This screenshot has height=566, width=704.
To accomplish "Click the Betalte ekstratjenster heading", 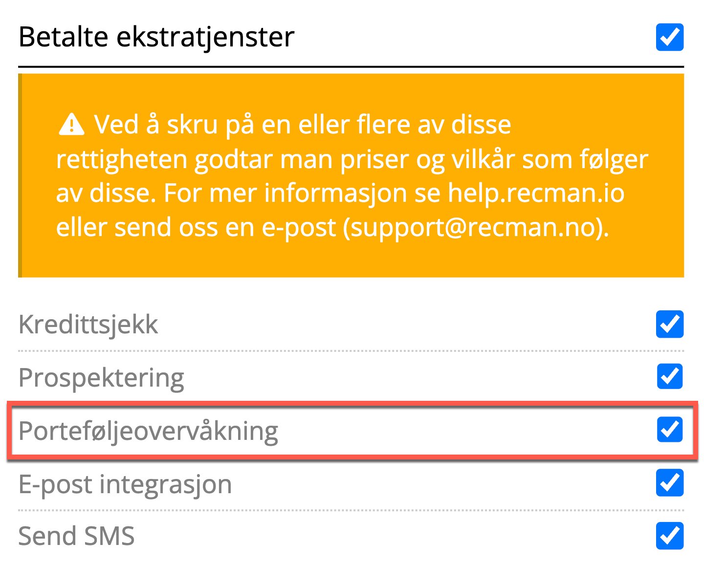I will coord(156,37).
